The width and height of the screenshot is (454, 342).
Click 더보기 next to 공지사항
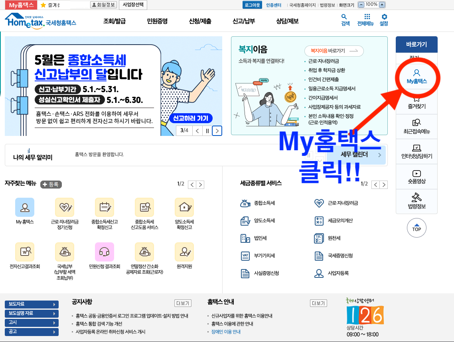(x=183, y=303)
